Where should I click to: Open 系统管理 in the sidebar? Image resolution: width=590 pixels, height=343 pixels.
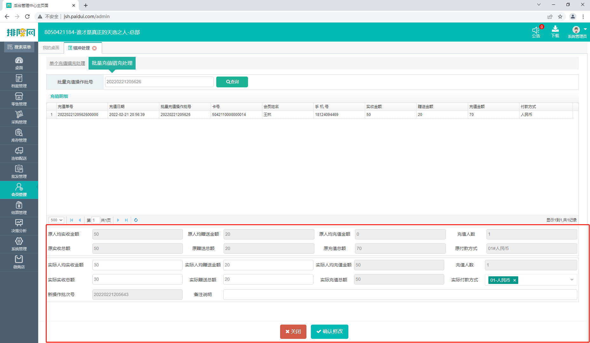click(x=19, y=244)
